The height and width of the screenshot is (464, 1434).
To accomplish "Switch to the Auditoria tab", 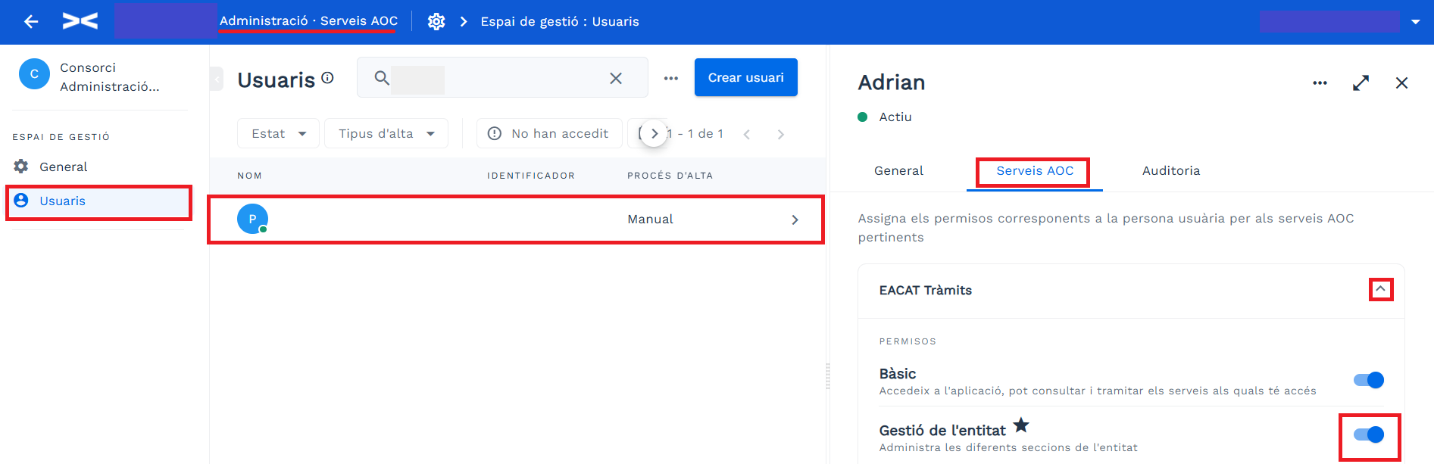I will pyautogui.click(x=1170, y=171).
